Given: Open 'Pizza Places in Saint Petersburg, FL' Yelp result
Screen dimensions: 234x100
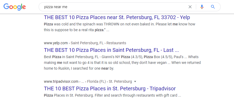Looking at the screenshot, I should (111, 50).
